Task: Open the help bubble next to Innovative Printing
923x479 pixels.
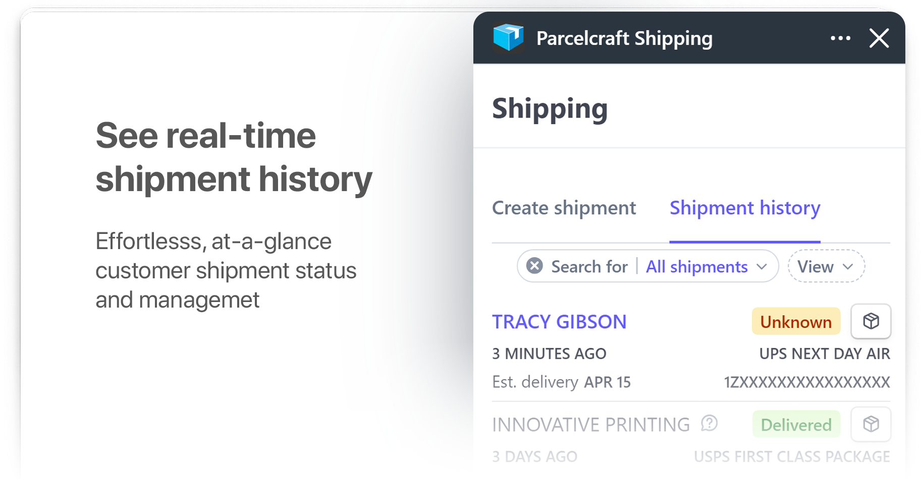Action: coord(709,423)
